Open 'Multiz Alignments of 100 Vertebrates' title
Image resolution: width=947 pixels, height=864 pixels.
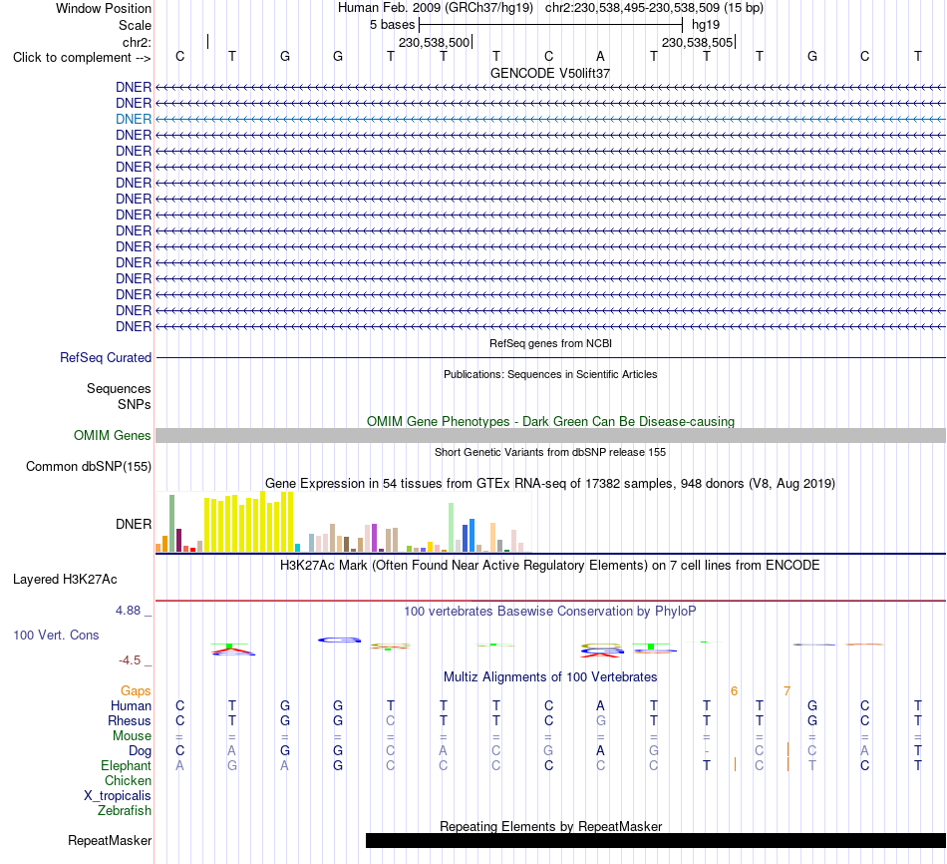pos(550,677)
